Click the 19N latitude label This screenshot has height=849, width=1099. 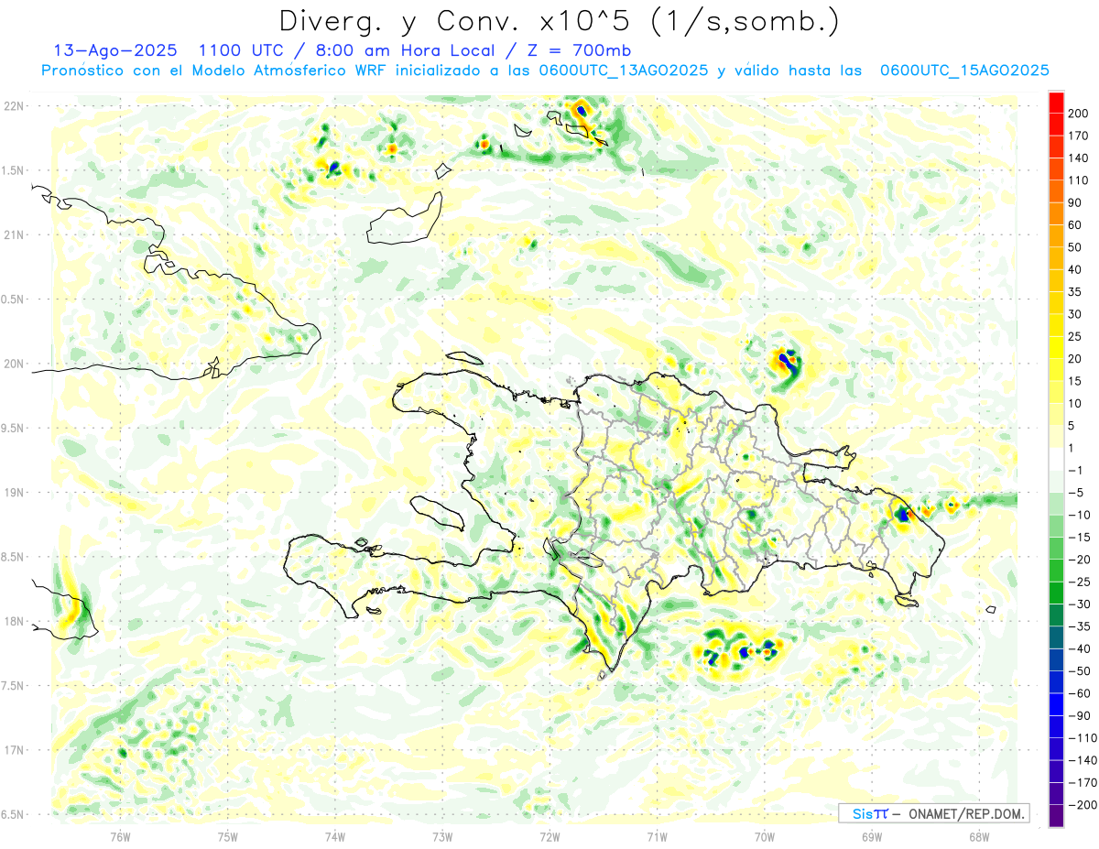pos(14,493)
